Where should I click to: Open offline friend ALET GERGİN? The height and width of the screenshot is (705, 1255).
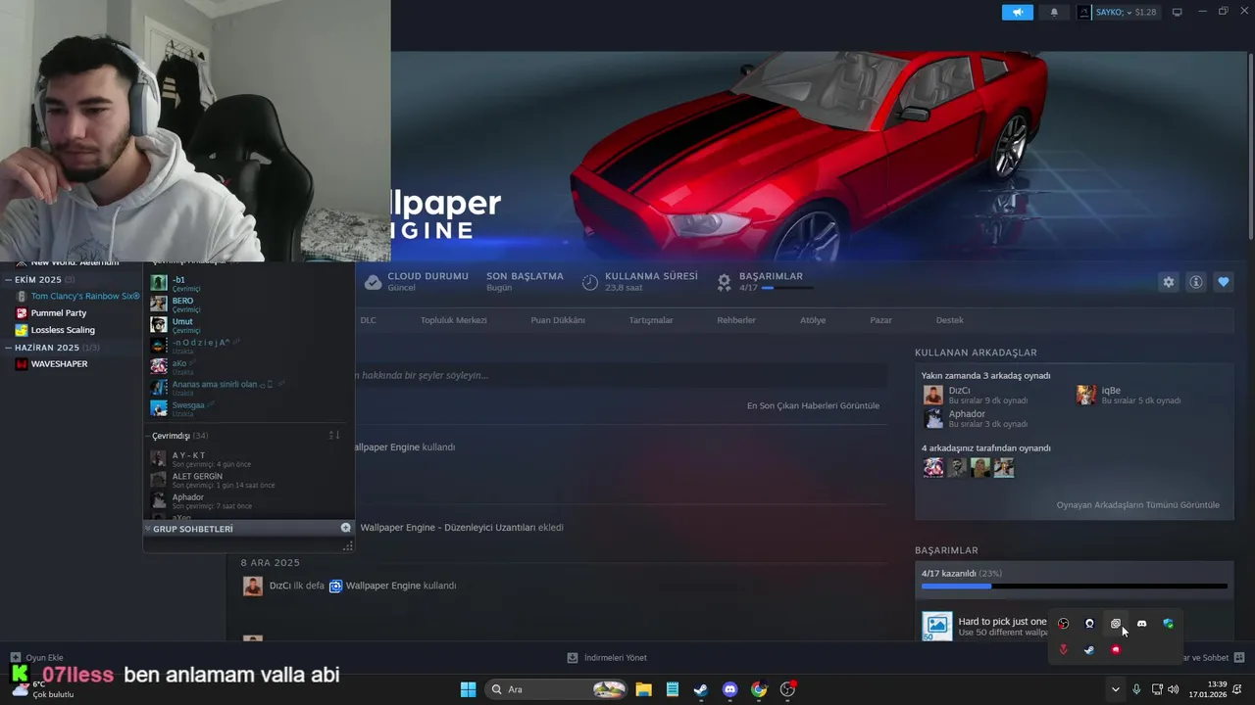249,479
